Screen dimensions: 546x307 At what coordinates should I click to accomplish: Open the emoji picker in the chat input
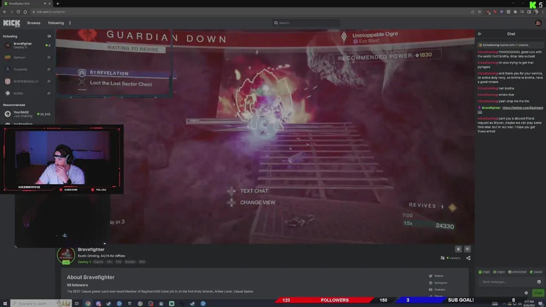point(539,282)
